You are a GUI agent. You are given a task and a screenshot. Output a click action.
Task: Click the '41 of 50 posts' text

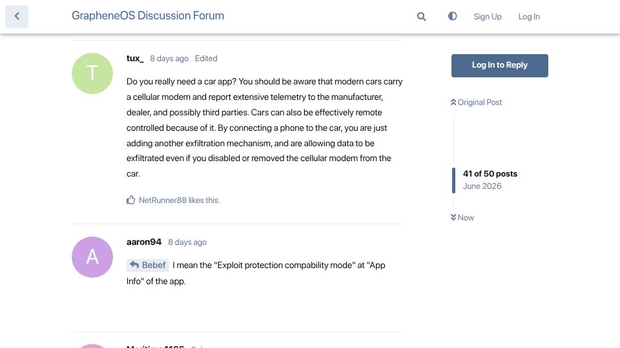coord(490,173)
